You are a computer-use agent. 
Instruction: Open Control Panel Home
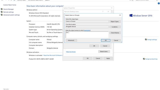coord(10,5)
